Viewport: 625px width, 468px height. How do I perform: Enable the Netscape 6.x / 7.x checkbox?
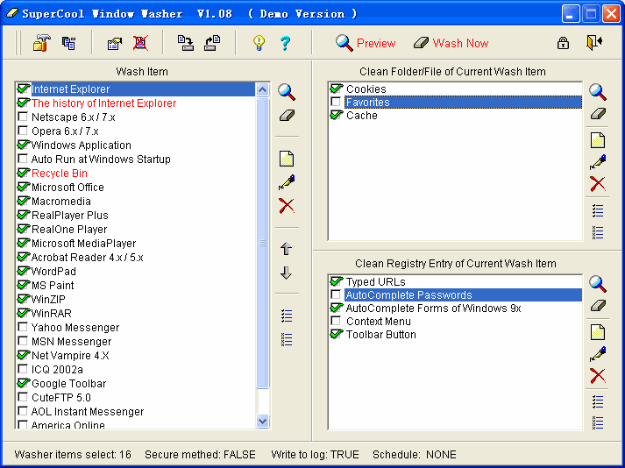[x=24, y=117]
